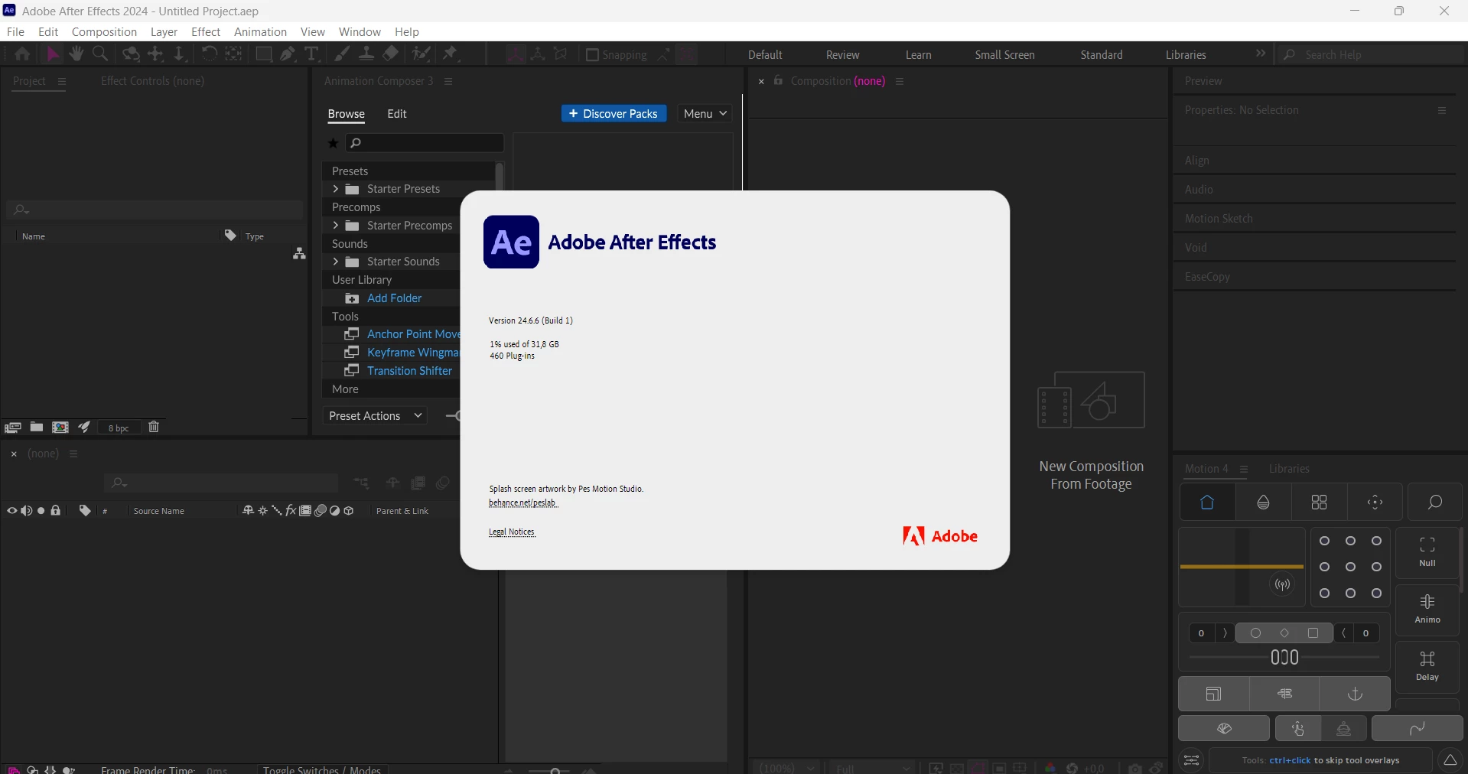The width and height of the screenshot is (1468, 774).
Task: Open the Composition menu
Action: (x=104, y=31)
